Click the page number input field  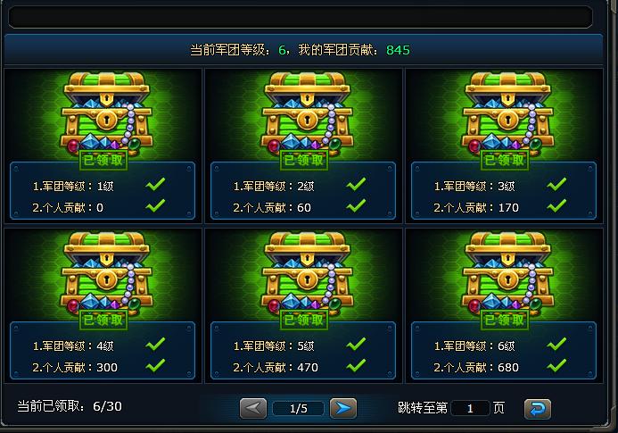[470, 408]
